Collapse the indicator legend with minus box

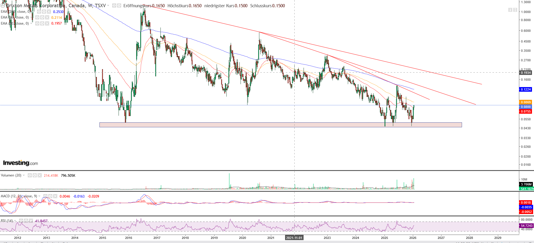tap(3, 5)
